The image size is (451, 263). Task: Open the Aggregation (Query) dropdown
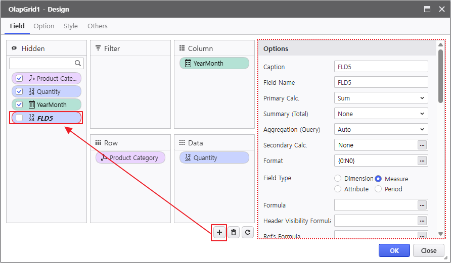[381, 129]
